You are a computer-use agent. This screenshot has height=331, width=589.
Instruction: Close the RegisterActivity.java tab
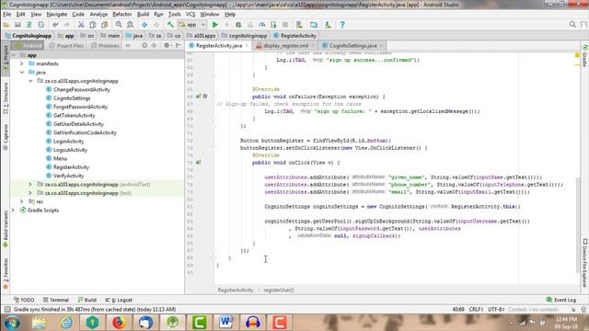(247, 46)
